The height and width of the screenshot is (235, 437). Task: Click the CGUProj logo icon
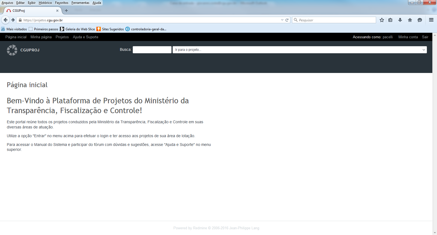point(12,50)
